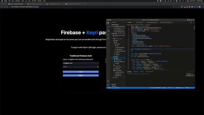Expand the public folder in the tree
Viewport: 204px width, 115px height.
point(117,56)
